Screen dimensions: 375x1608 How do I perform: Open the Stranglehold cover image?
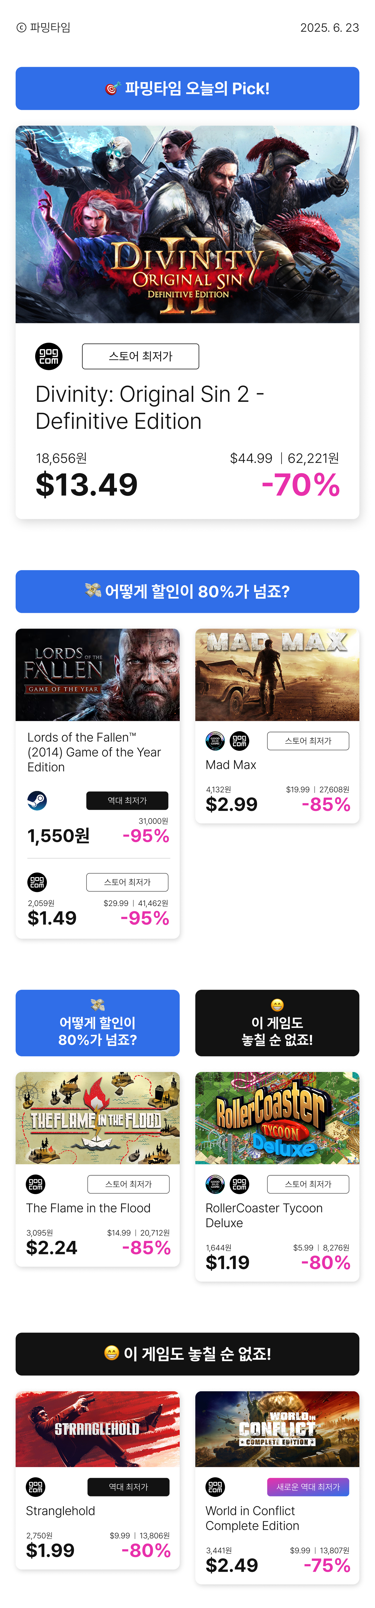[98, 1429]
